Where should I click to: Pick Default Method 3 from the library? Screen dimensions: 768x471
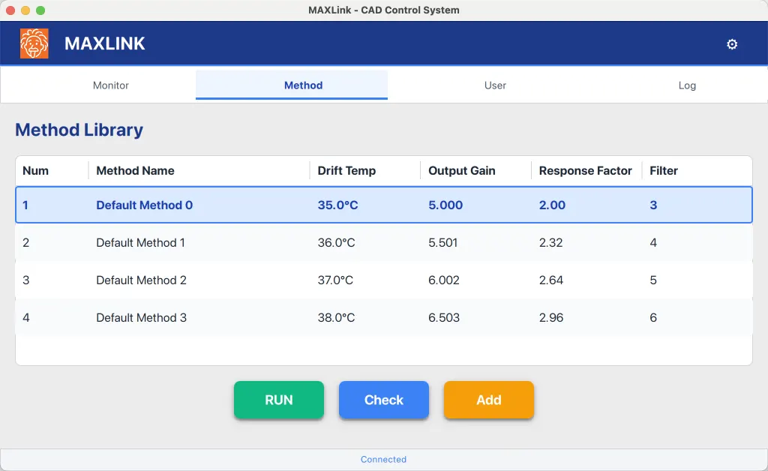pos(384,317)
